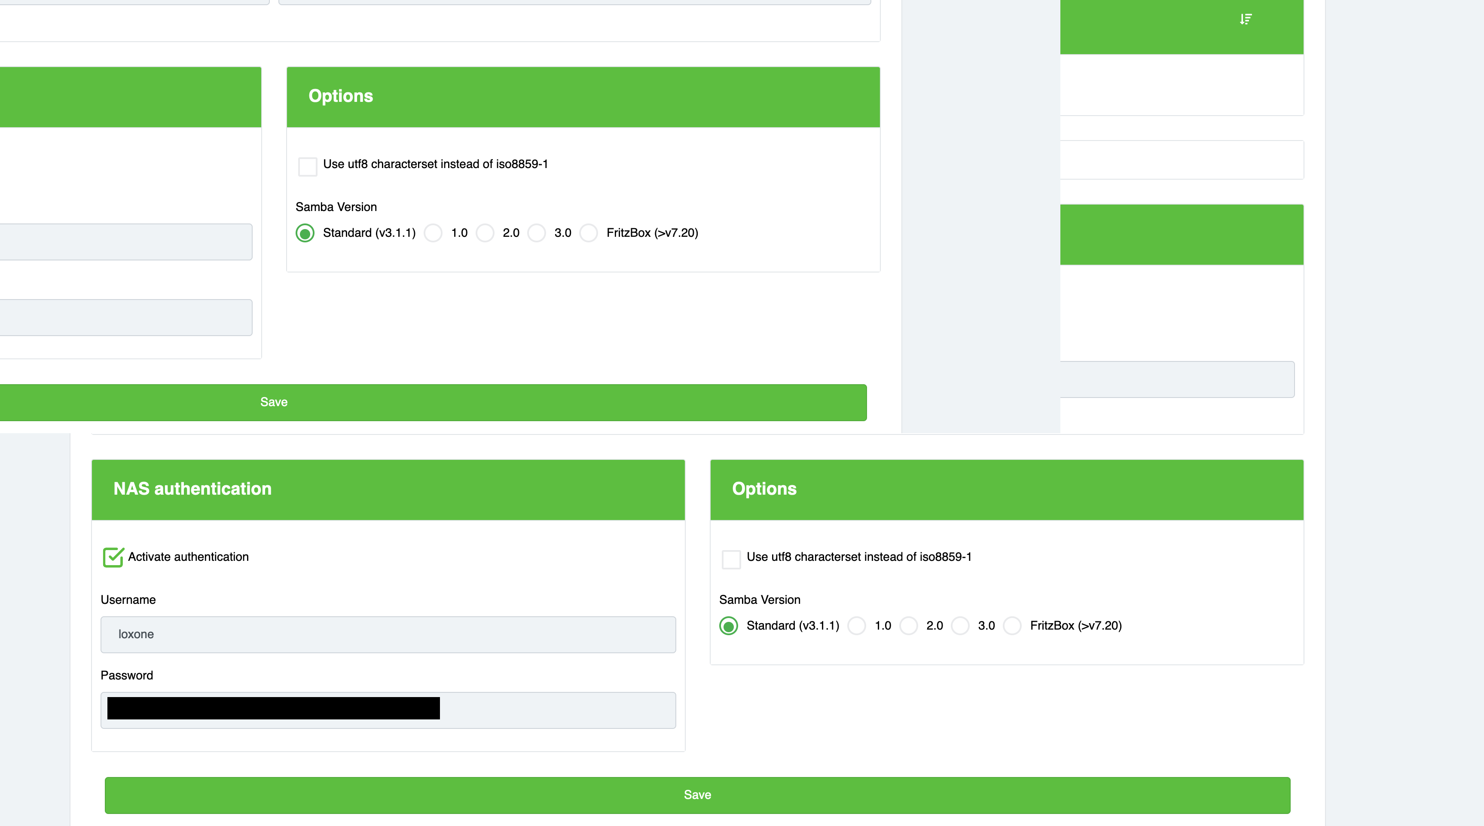
Task: Select Samba version 1.0 in lower Options panel
Action: coord(857,626)
